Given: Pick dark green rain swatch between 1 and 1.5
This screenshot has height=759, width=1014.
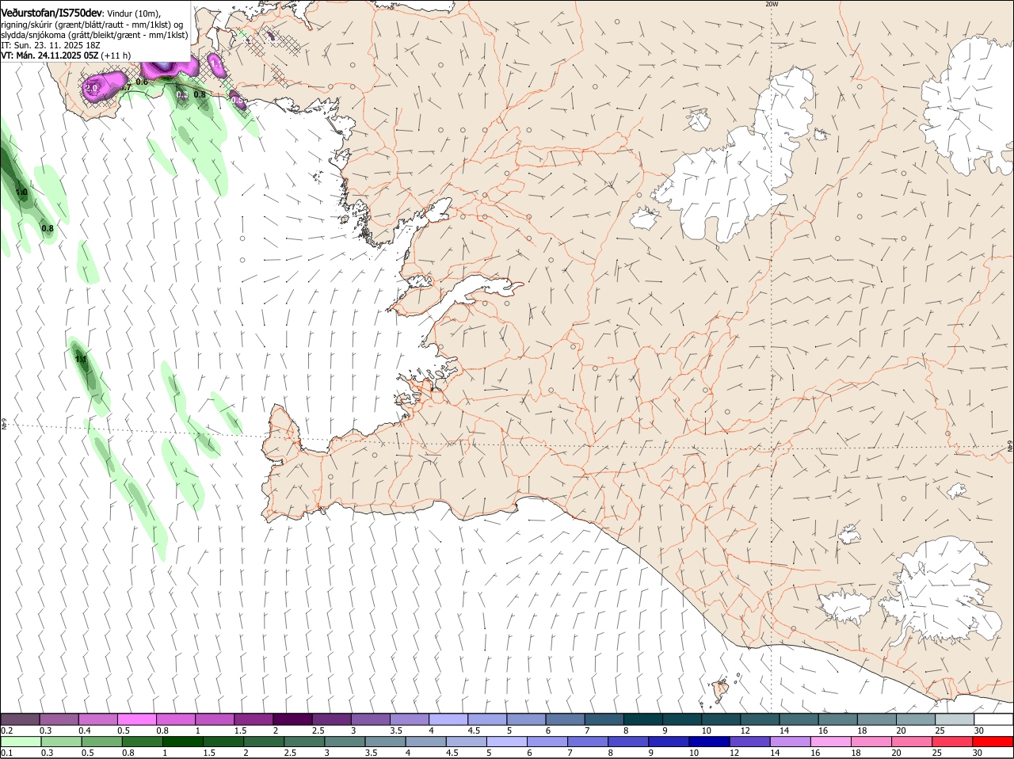Looking at the screenshot, I should [x=182, y=742].
